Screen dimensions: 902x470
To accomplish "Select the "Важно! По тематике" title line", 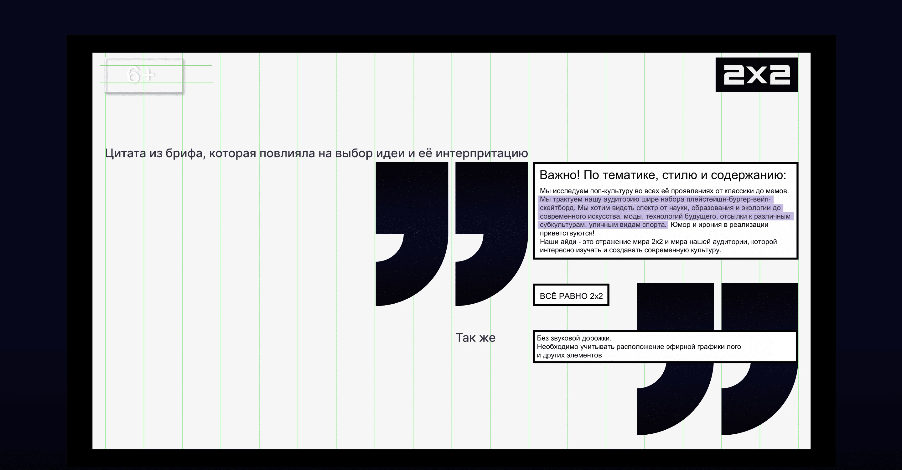I will [662, 175].
